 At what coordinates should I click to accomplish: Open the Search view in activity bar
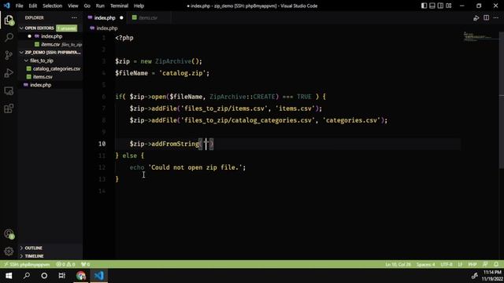[x=9, y=38]
